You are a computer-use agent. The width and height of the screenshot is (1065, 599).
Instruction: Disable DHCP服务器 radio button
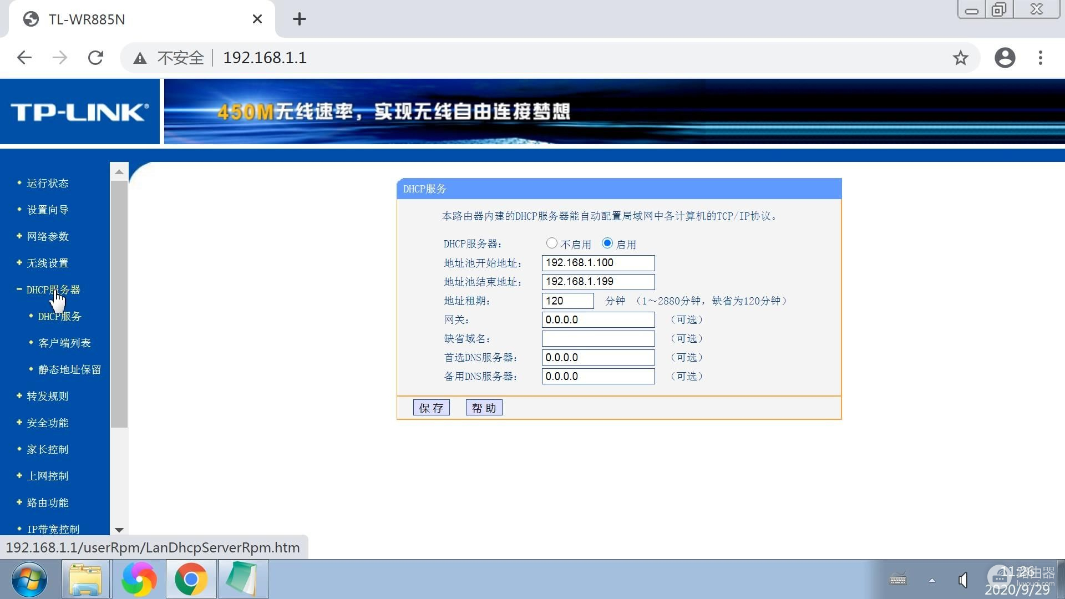(x=551, y=243)
